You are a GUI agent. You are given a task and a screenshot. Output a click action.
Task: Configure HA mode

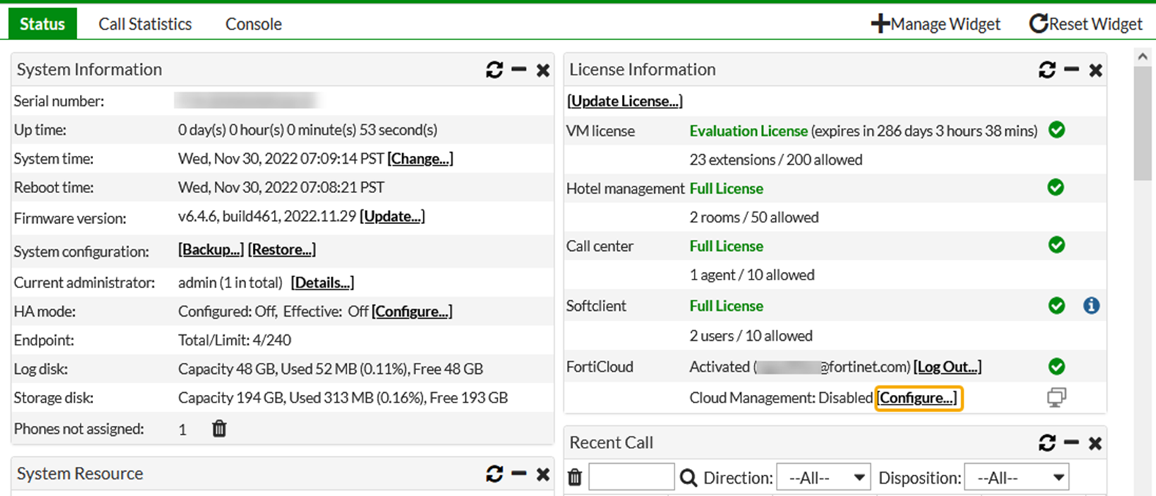412,312
